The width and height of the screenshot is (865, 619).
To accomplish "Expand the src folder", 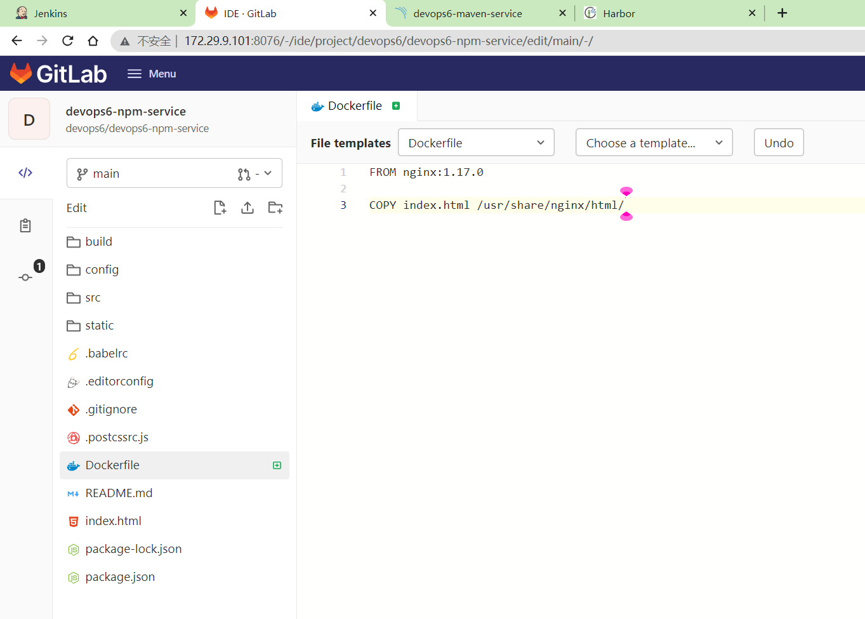I will 175,298.
